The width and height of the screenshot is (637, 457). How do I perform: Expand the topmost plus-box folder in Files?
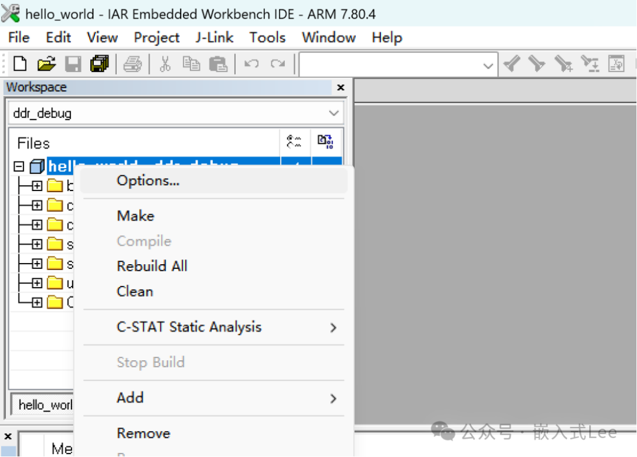point(37,185)
